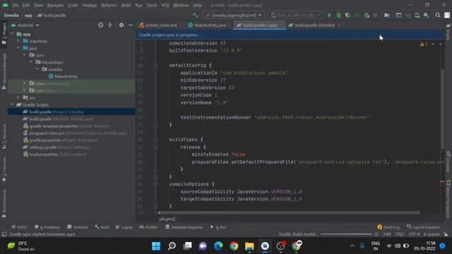Open the Database Inspector tool window
This screenshot has height=254, width=452.
(184, 227)
